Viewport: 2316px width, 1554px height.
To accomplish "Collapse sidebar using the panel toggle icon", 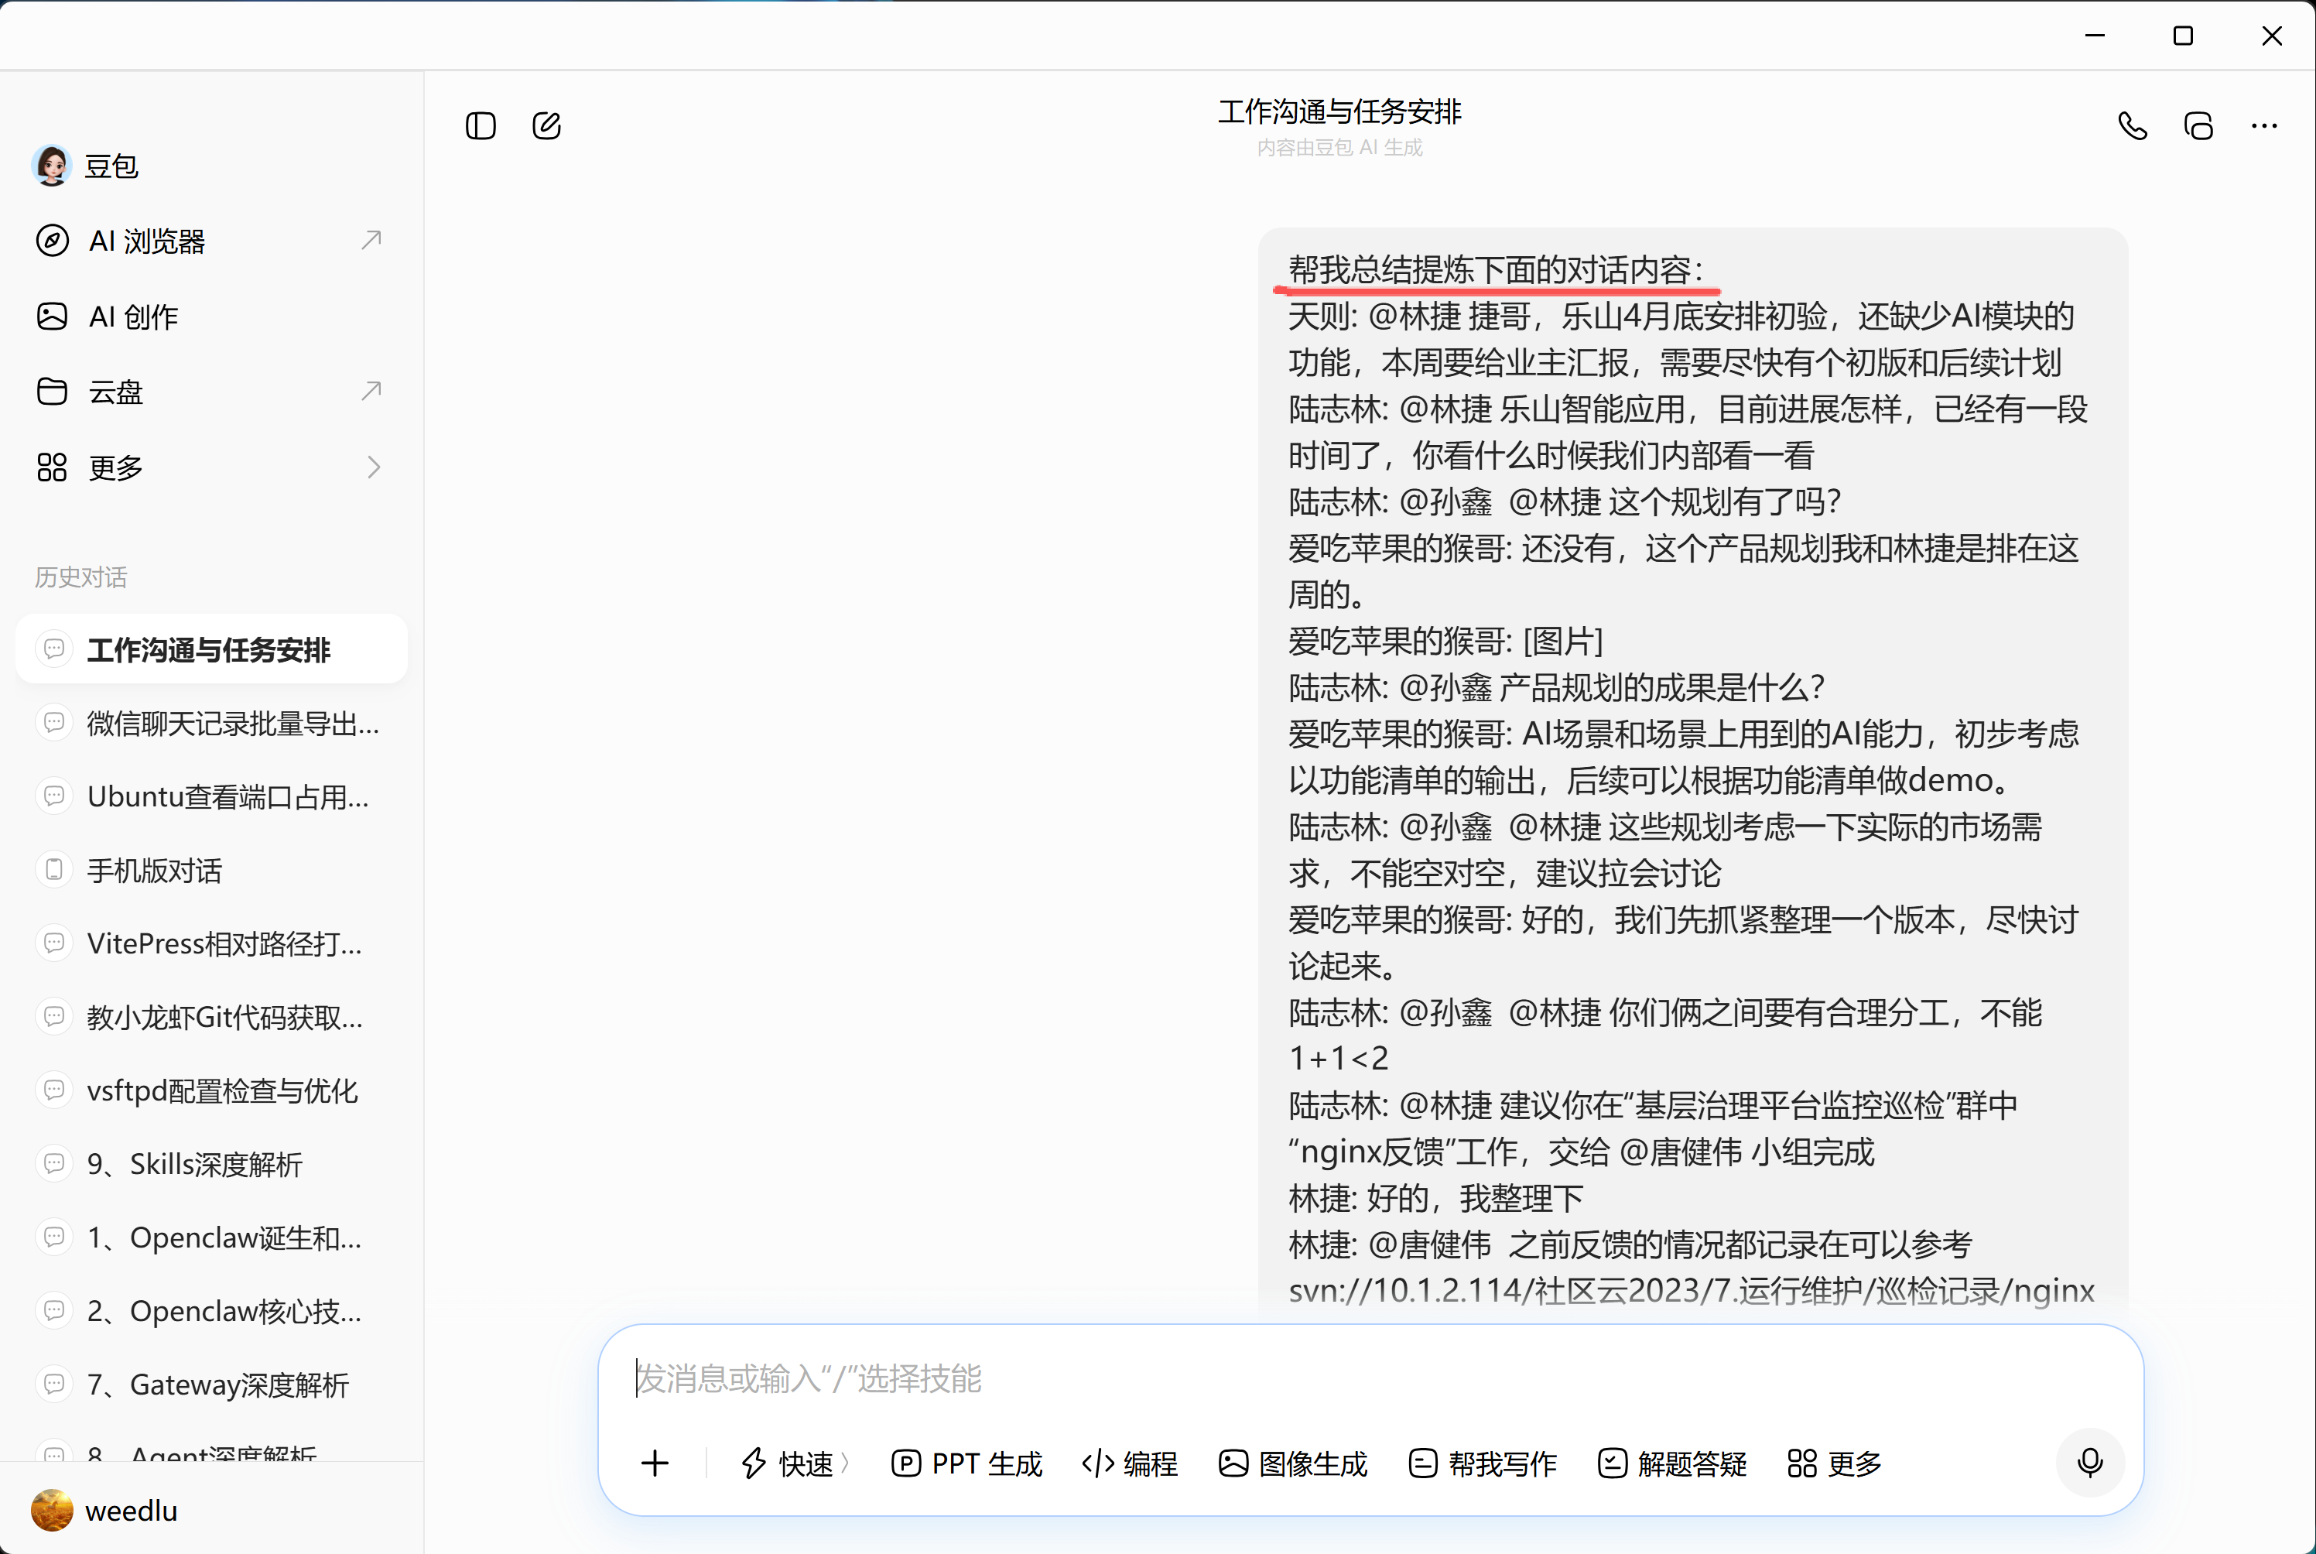I will click(x=481, y=126).
